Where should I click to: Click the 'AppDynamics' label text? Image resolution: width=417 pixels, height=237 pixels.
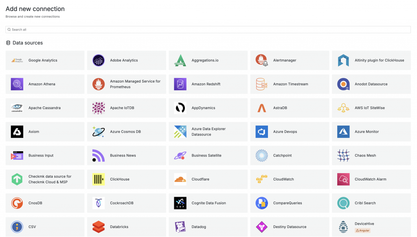(x=203, y=108)
